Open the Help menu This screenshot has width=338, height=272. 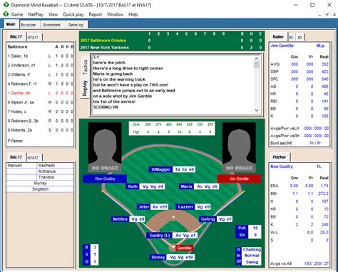click(x=133, y=14)
